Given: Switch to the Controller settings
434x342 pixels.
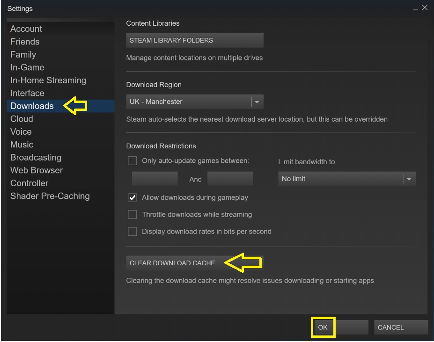Looking at the screenshot, I should tap(29, 183).
